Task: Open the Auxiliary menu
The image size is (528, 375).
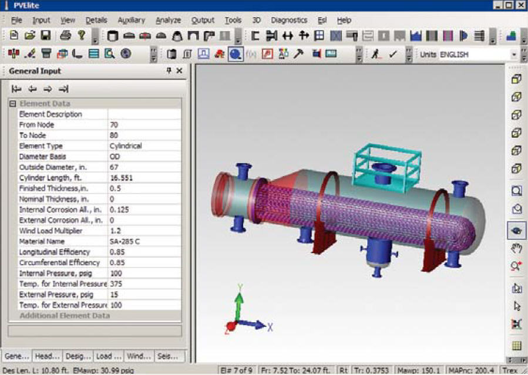Action: pyautogui.click(x=132, y=20)
